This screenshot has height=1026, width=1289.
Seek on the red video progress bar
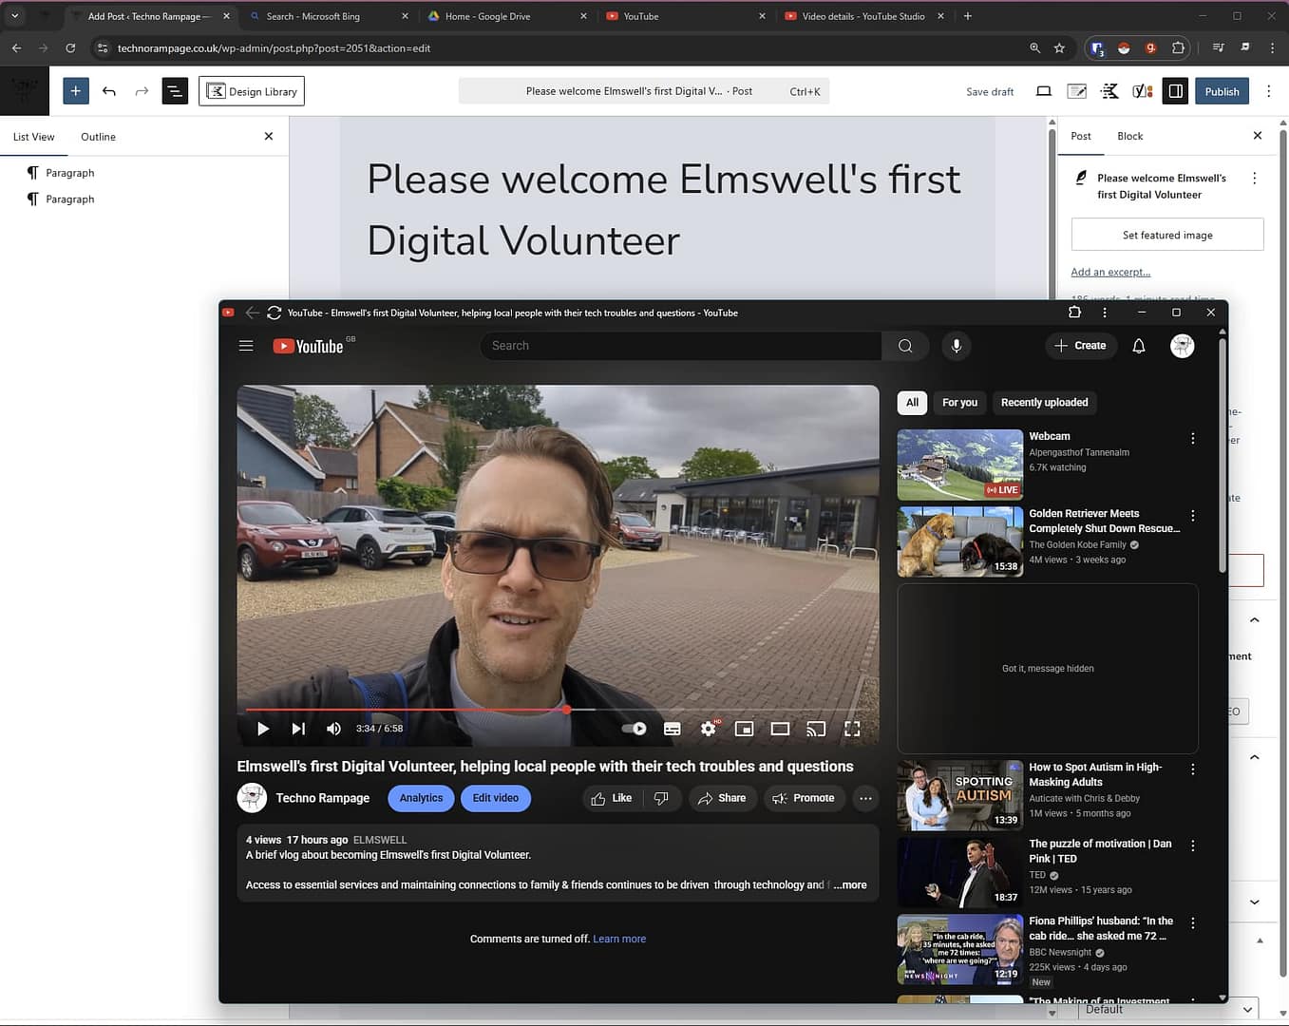558,710
